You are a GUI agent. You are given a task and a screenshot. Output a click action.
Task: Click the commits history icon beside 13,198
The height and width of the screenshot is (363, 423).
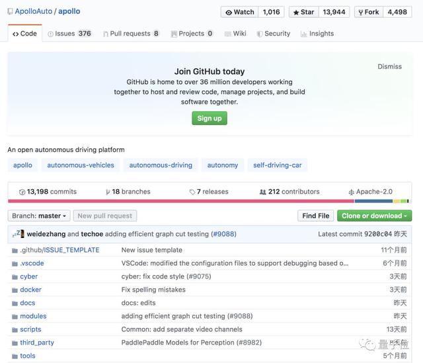tap(22, 192)
